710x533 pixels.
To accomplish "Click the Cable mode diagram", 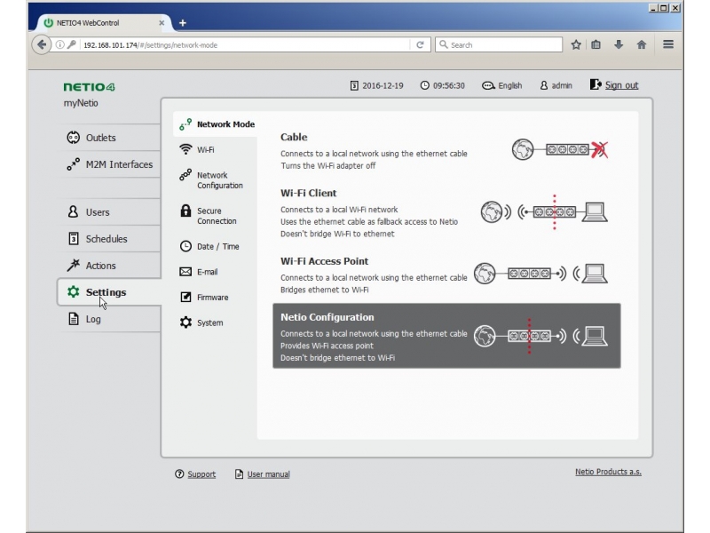I will click(560, 149).
